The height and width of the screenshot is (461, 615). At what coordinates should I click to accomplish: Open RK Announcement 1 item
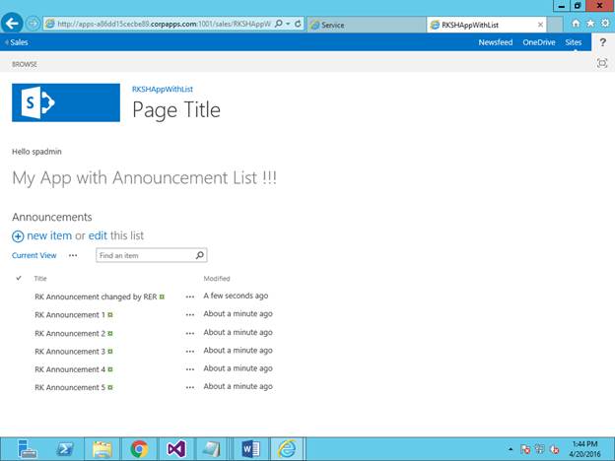click(70, 315)
